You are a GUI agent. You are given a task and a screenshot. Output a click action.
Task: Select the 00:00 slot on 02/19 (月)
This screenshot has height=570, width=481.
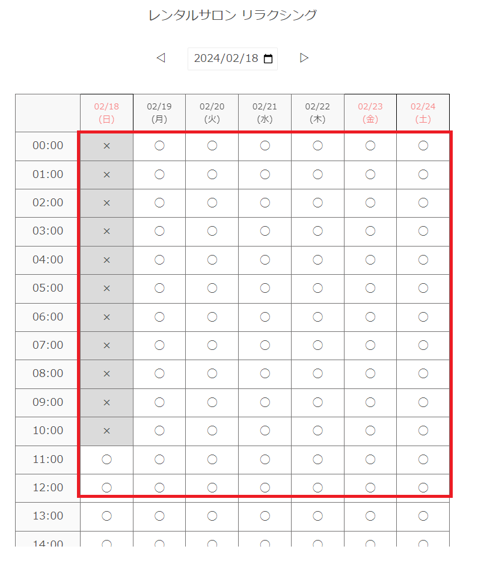(x=159, y=146)
